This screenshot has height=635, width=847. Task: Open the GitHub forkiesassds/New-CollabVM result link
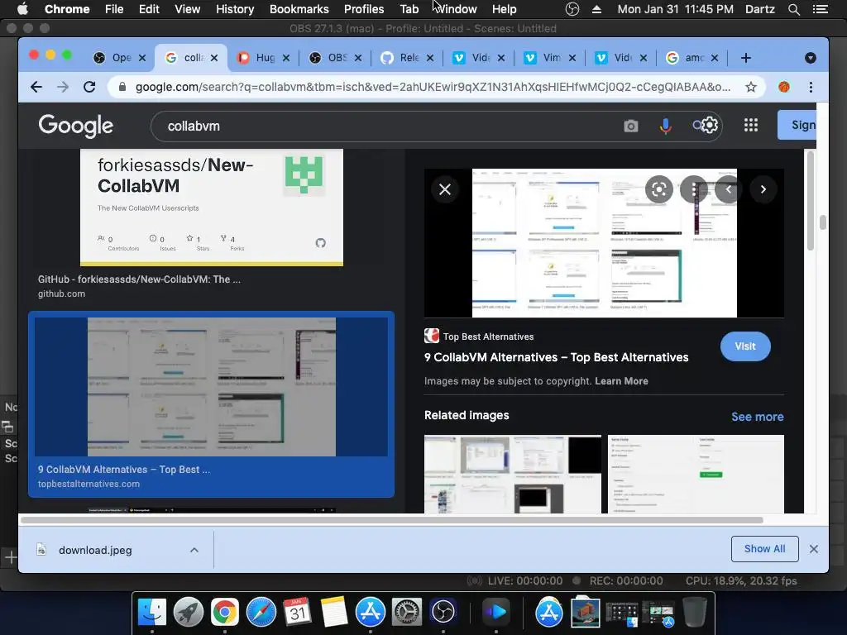[139, 279]
